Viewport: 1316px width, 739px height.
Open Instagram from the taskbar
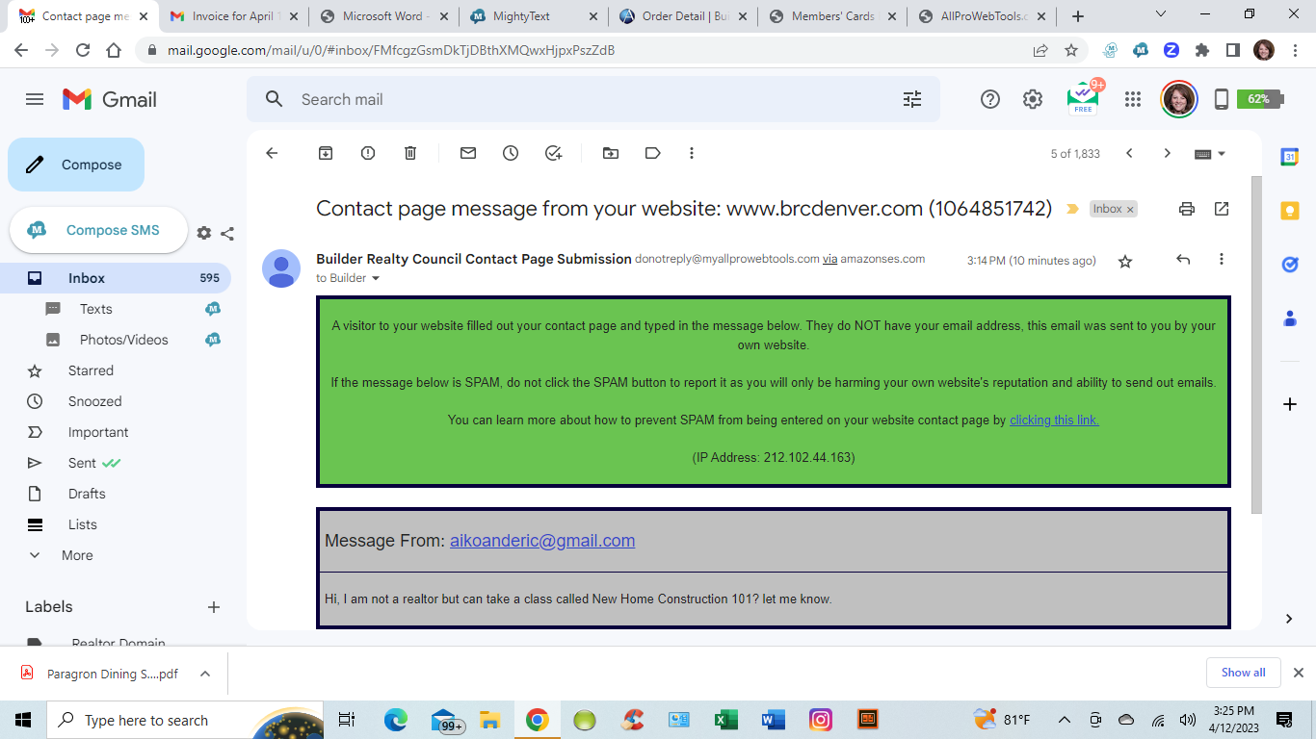coord(820,720)
